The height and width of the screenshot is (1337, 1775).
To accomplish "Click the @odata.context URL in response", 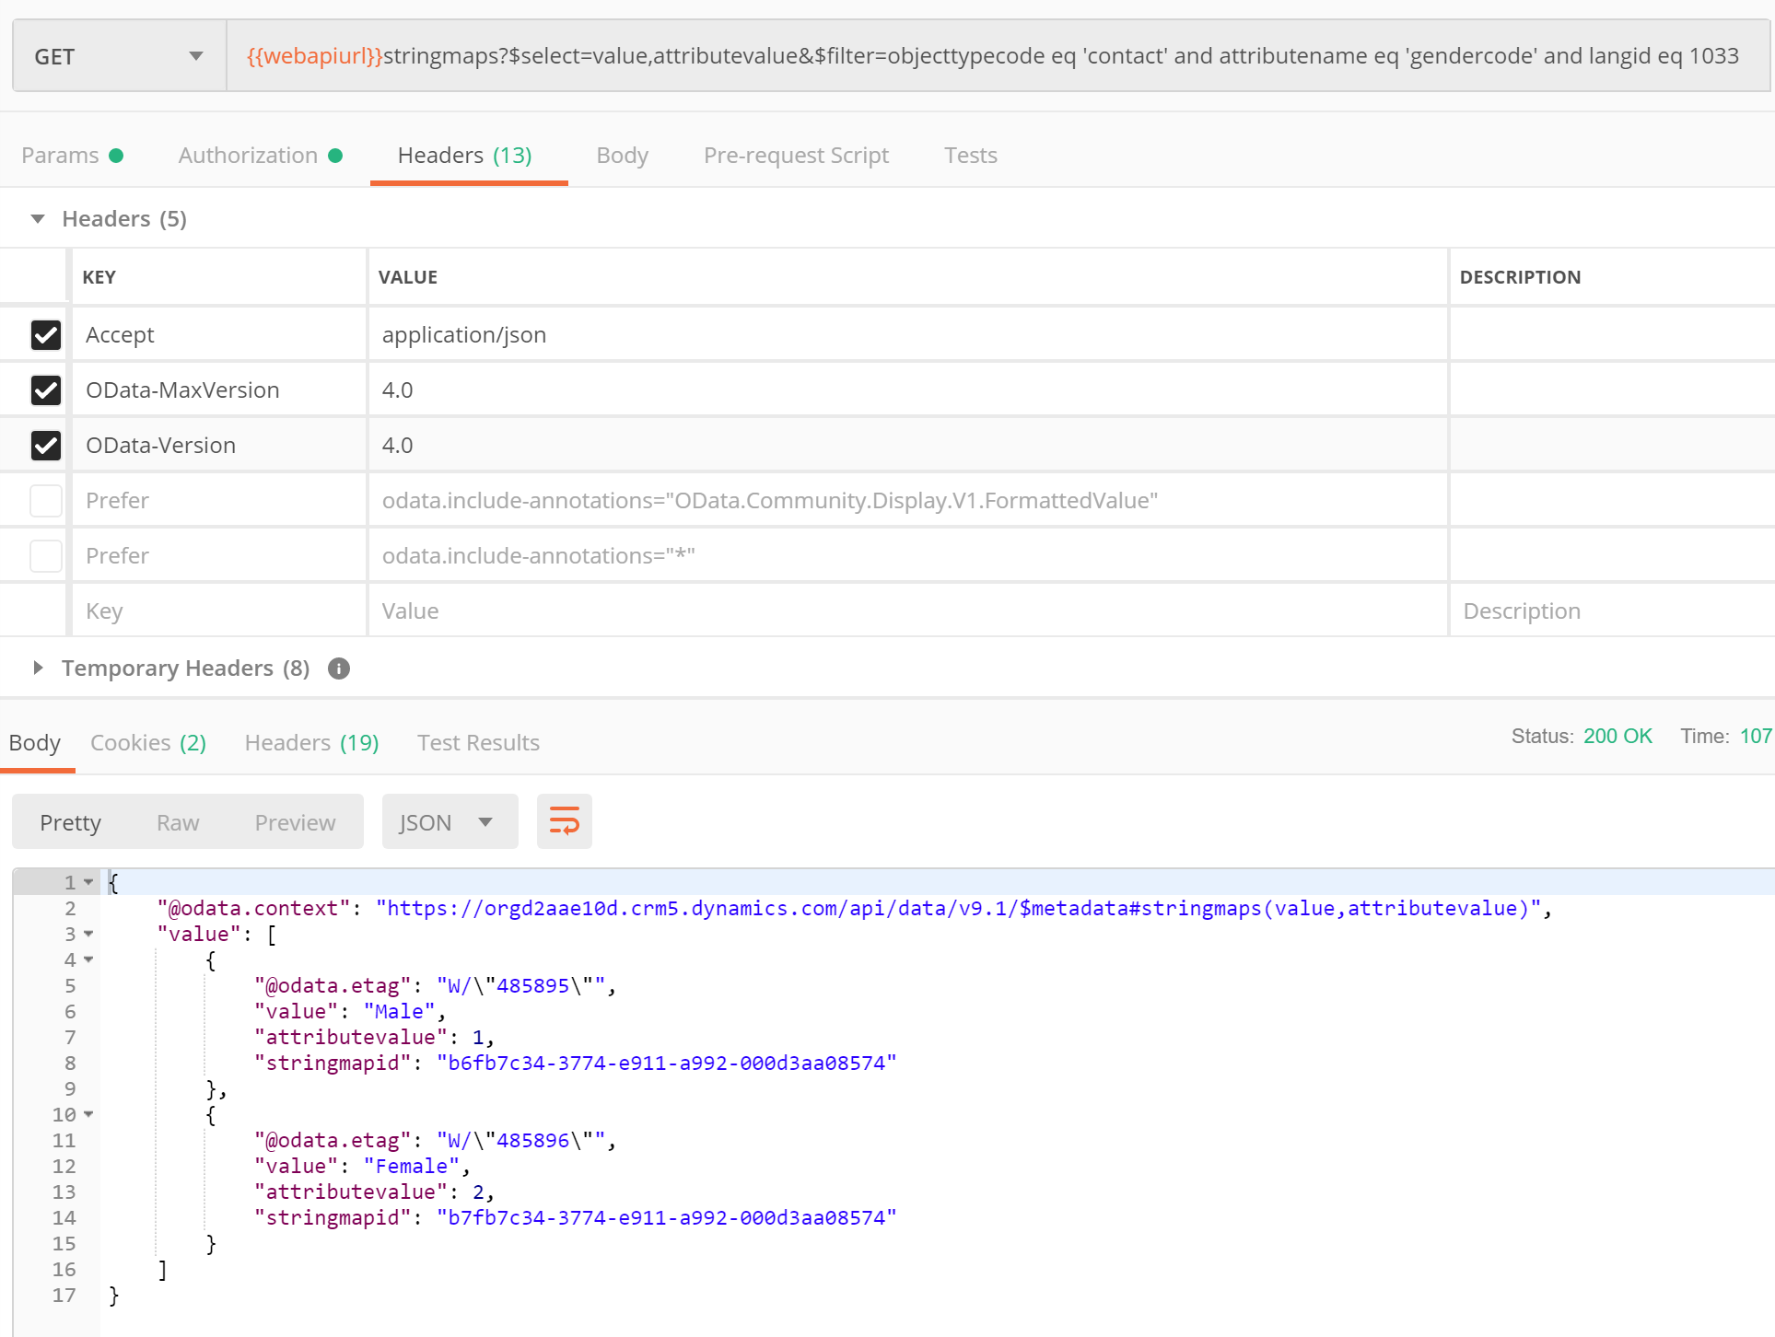I will click(x=958, y=908).
